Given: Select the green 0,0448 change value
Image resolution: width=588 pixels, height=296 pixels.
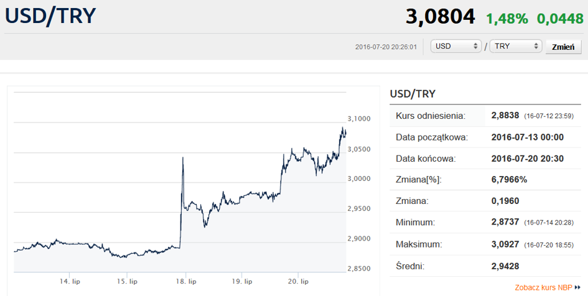Looking at the screenshot, I should tap(561, 18).
